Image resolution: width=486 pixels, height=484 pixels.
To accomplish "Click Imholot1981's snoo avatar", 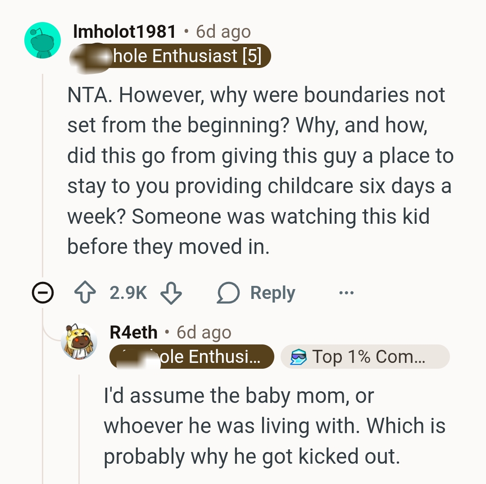I will [42, 40].
